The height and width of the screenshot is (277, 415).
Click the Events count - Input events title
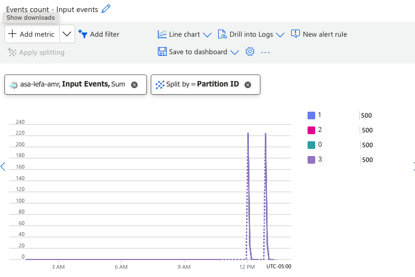(x=52, y=9)
